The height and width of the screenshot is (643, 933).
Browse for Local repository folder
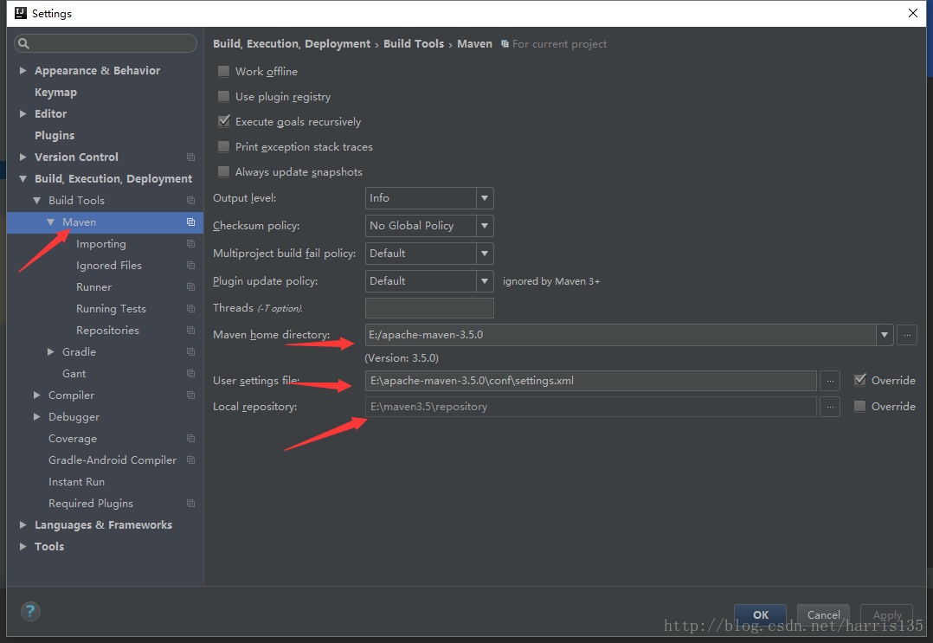tap(830, 407)
